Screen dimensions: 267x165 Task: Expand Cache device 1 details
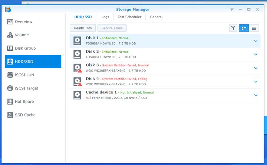(x=256, y=95)
